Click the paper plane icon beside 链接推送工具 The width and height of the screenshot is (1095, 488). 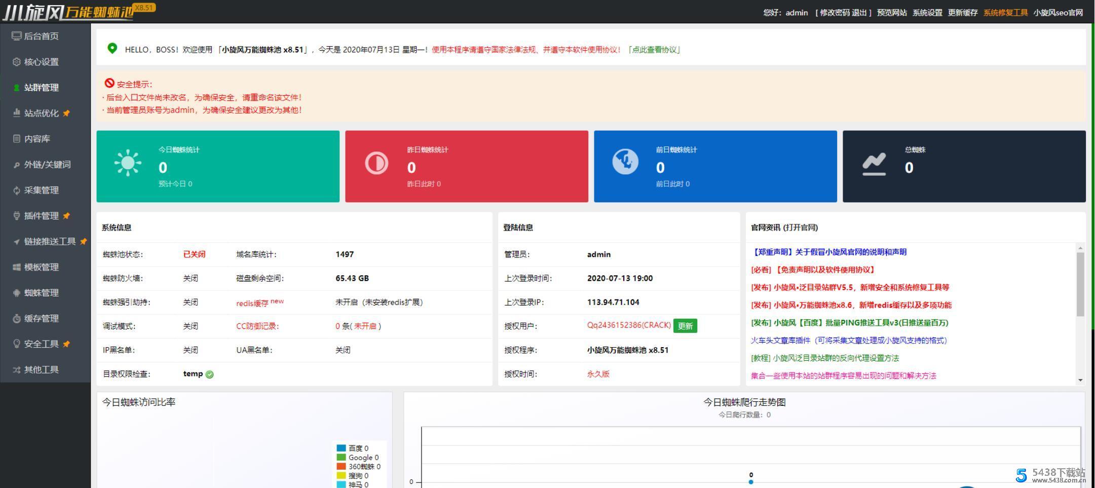point(17,242)
